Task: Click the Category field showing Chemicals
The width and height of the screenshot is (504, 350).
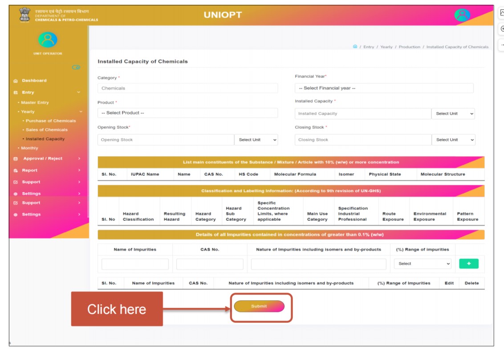Action: pyautogui.click(x=187, y=88)
